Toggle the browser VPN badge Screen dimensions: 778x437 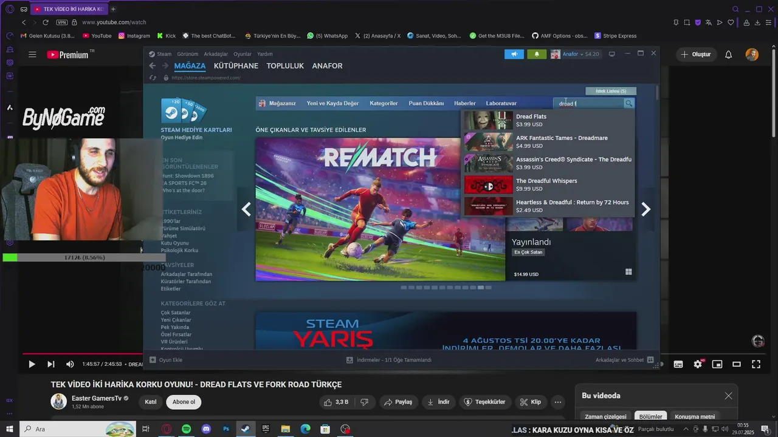[x=62, y=22]
